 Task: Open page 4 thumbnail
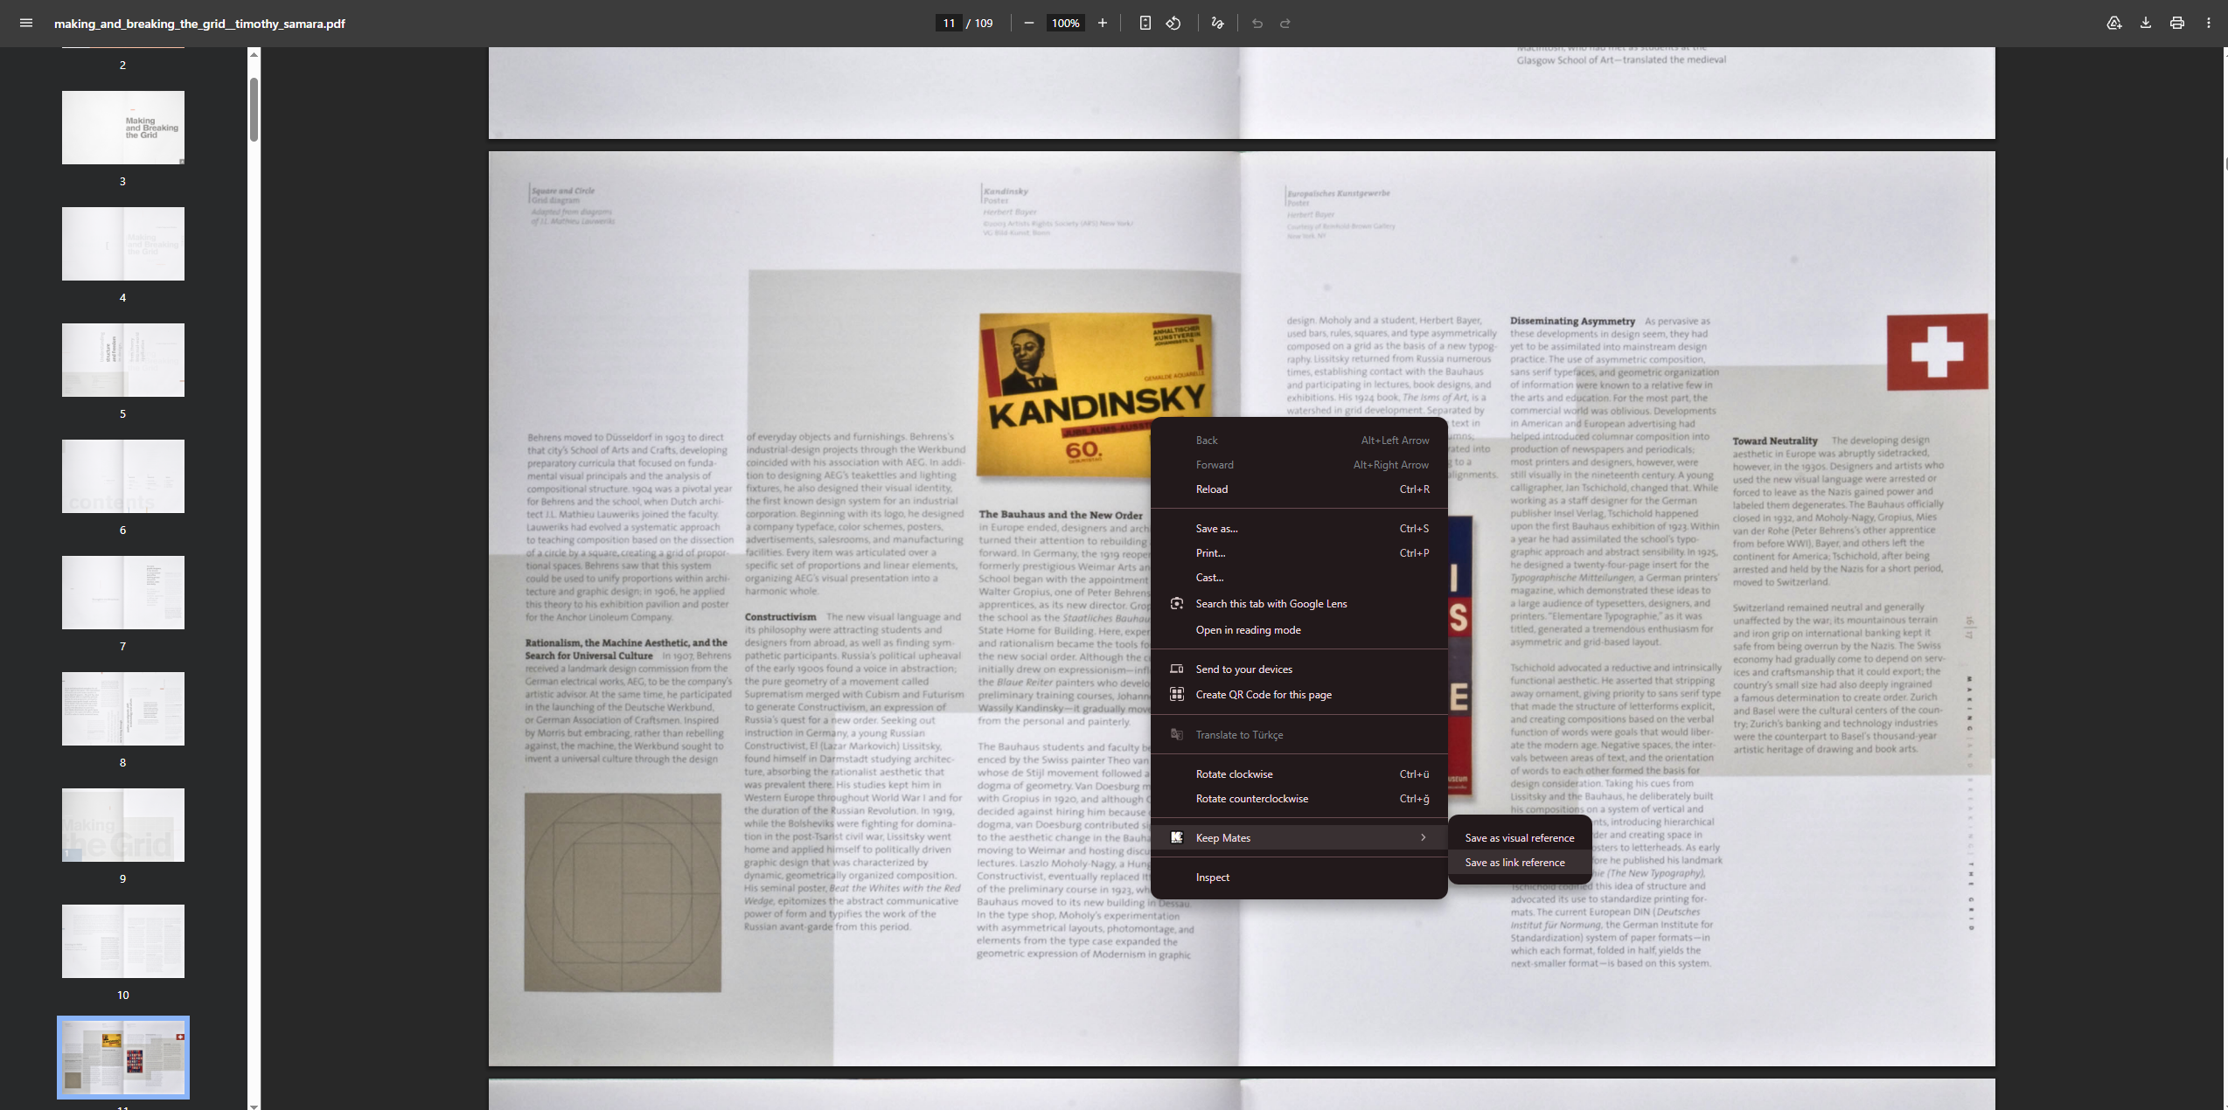click(123, 244)
